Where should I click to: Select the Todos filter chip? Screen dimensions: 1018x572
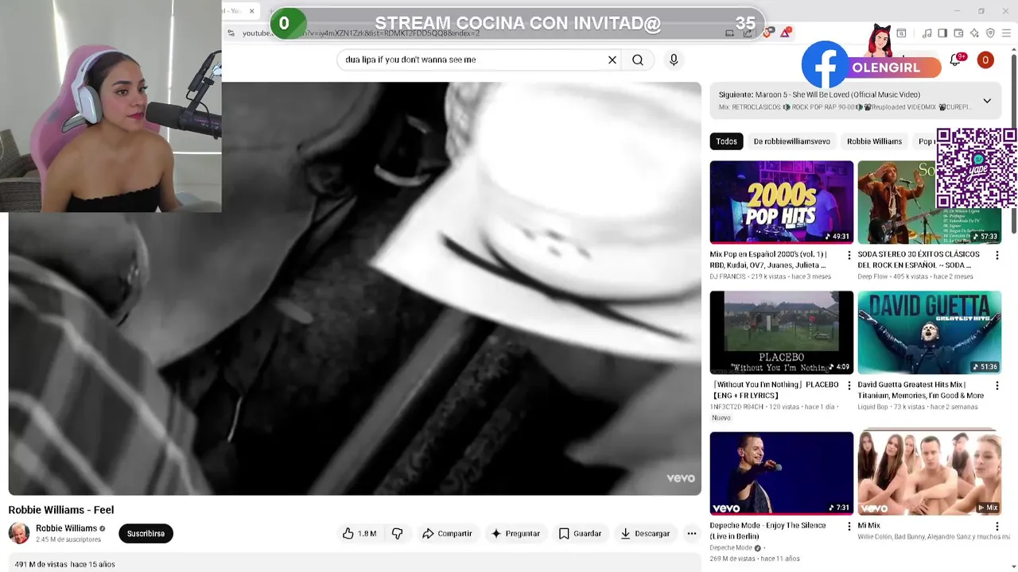click(x=726, y=141)
